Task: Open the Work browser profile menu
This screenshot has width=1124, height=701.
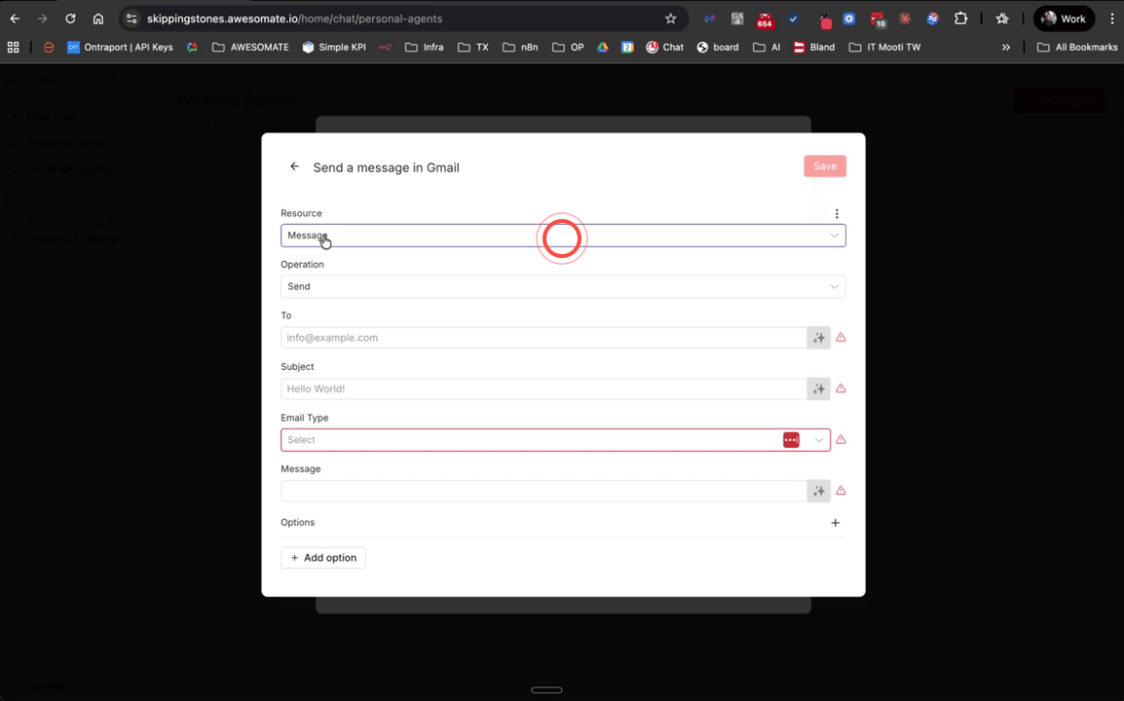Action: [x=1066, y=18]
